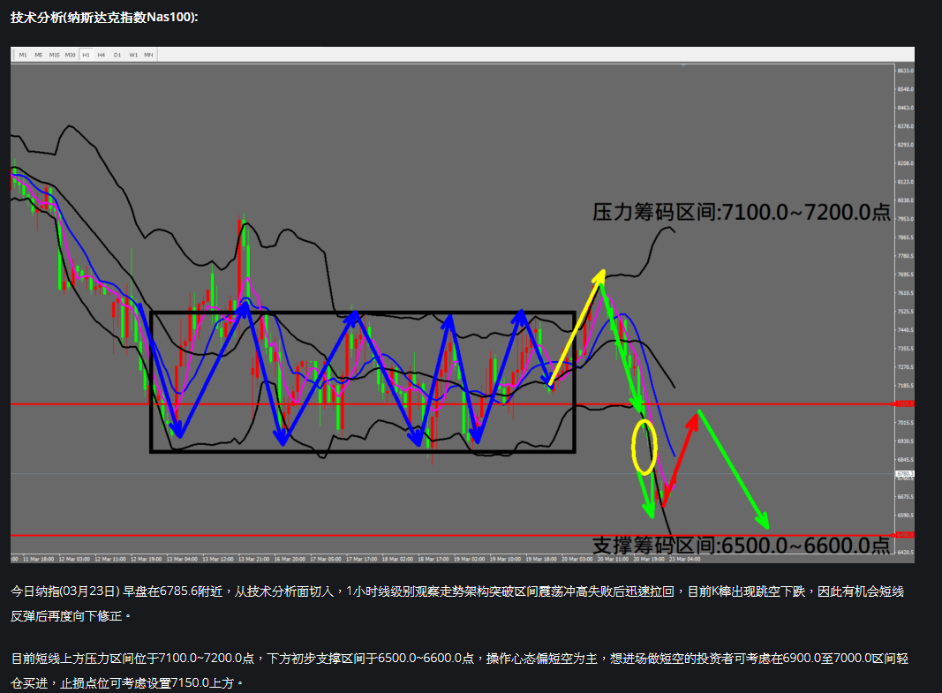Viewport: 942px width, 693px height.
Task: Click price axis label 7953.0
Action: (905, 219)
